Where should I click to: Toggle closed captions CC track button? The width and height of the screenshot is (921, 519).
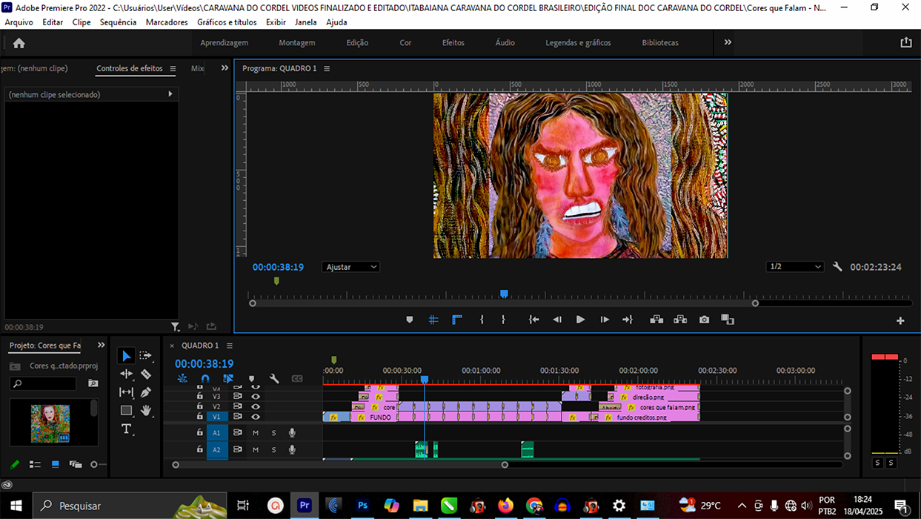297,379
